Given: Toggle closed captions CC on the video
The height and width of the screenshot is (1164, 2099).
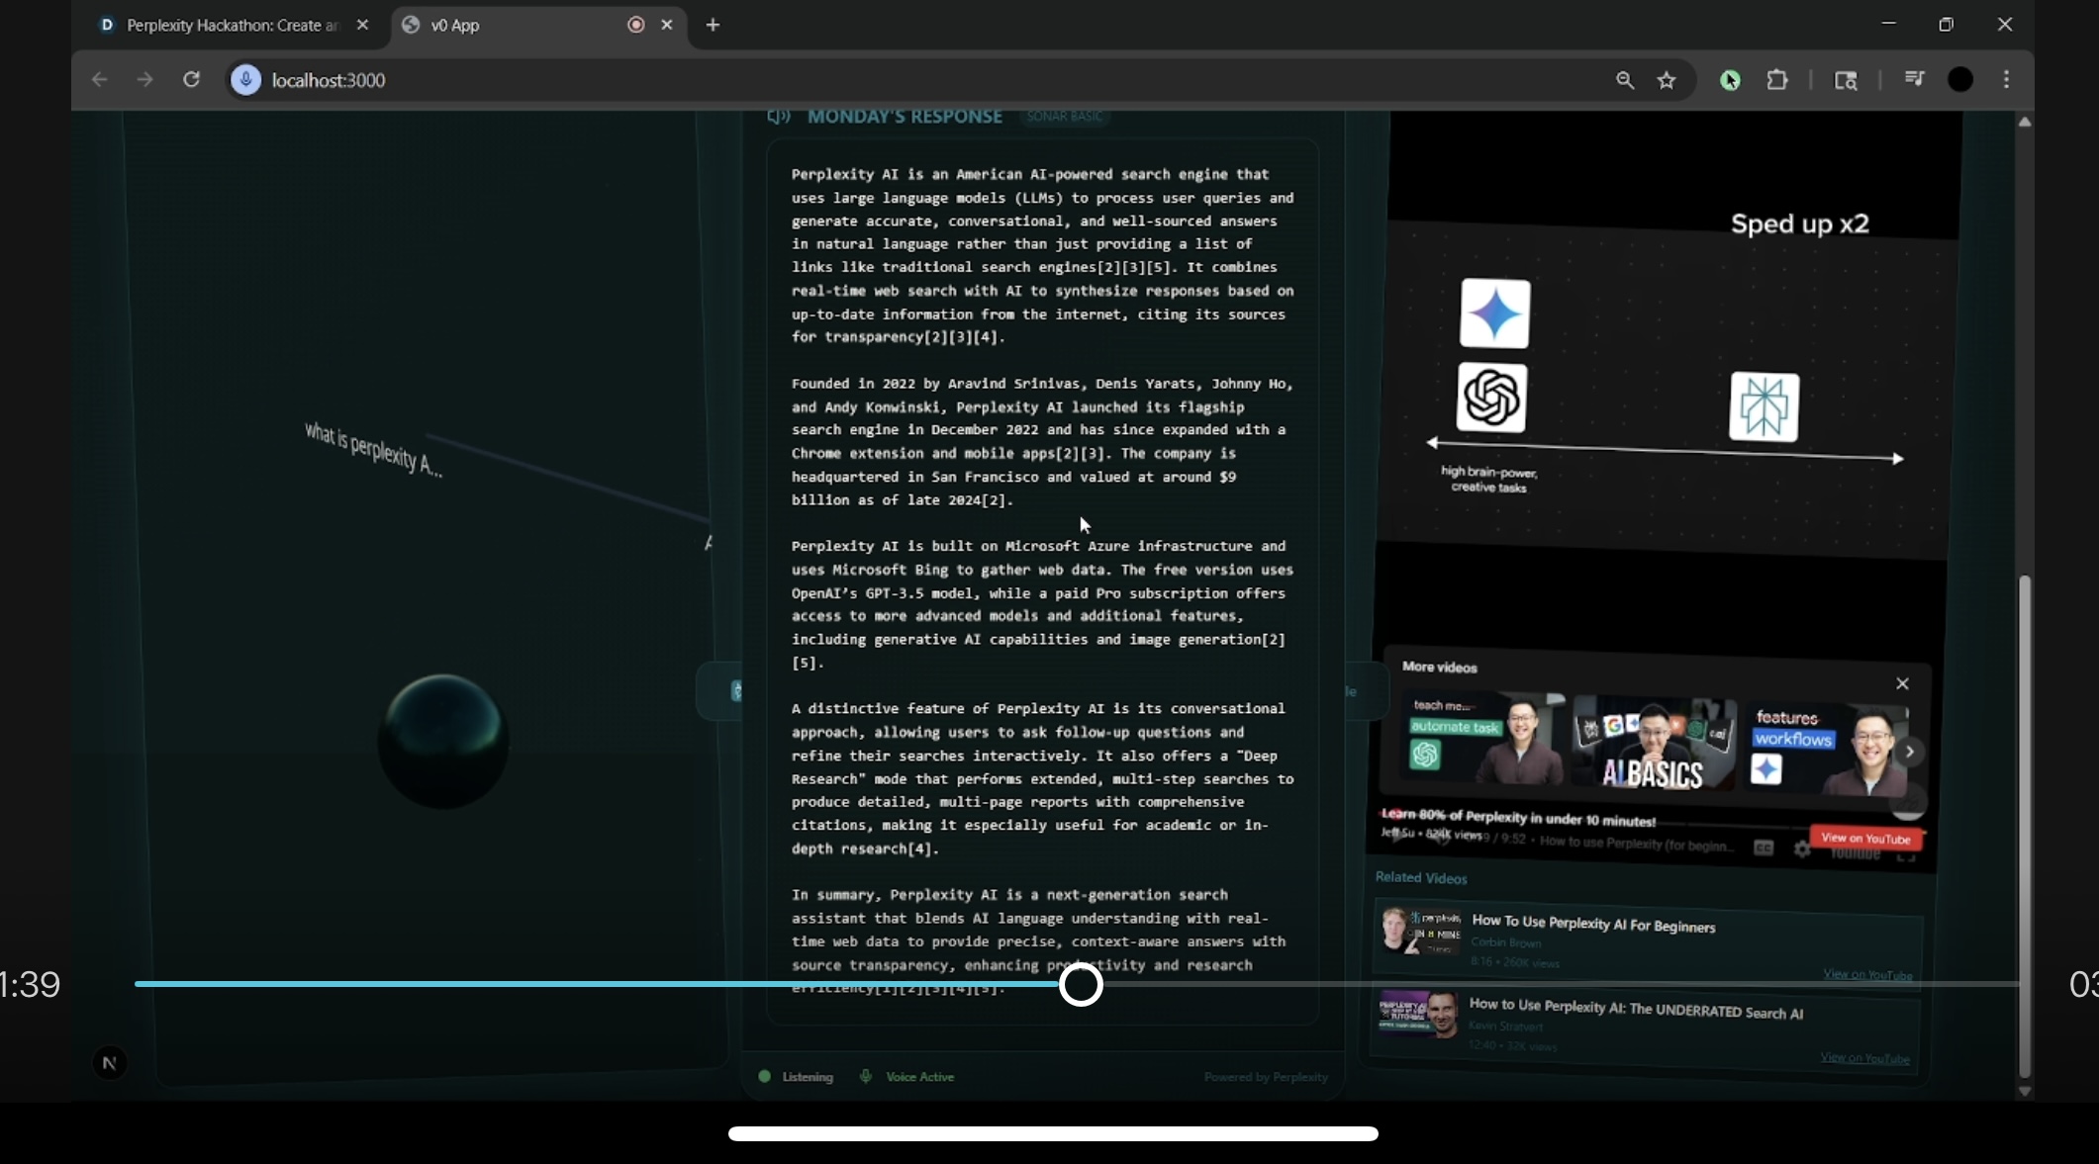Looking at the screenshot, I should pyautogui.click(x=1764, y=849).
